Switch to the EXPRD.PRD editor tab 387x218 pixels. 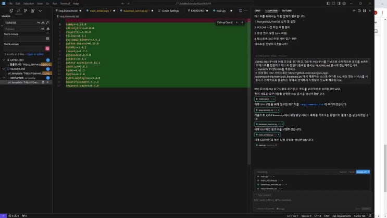click(197, 11)
